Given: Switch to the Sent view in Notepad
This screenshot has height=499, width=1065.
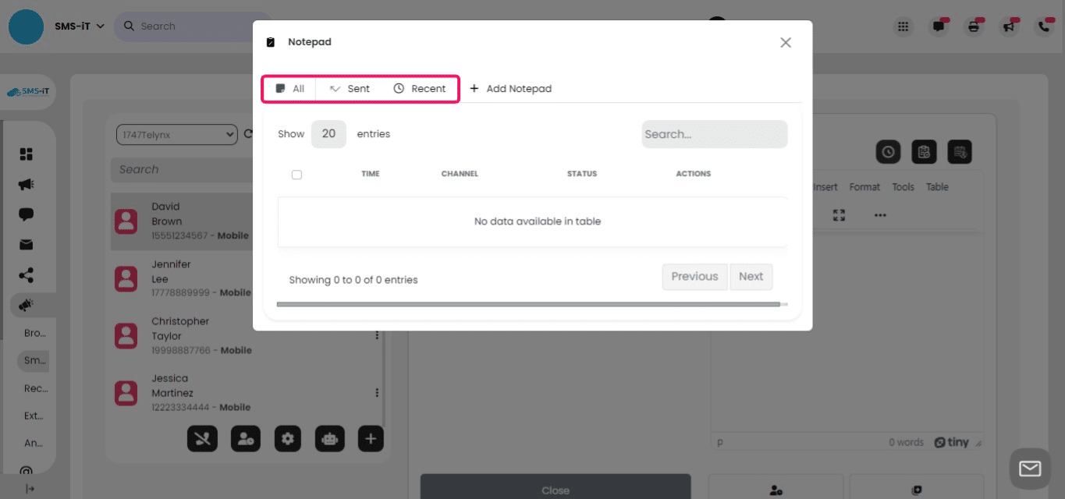Looking at the screenshot, I should (350, 88).
